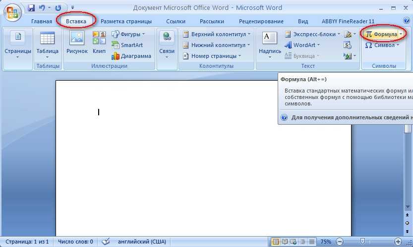Image resolution: width=413 pixels, height=247 pixels.
Task: Open the round Office button menu
Action: pos(12,12)
